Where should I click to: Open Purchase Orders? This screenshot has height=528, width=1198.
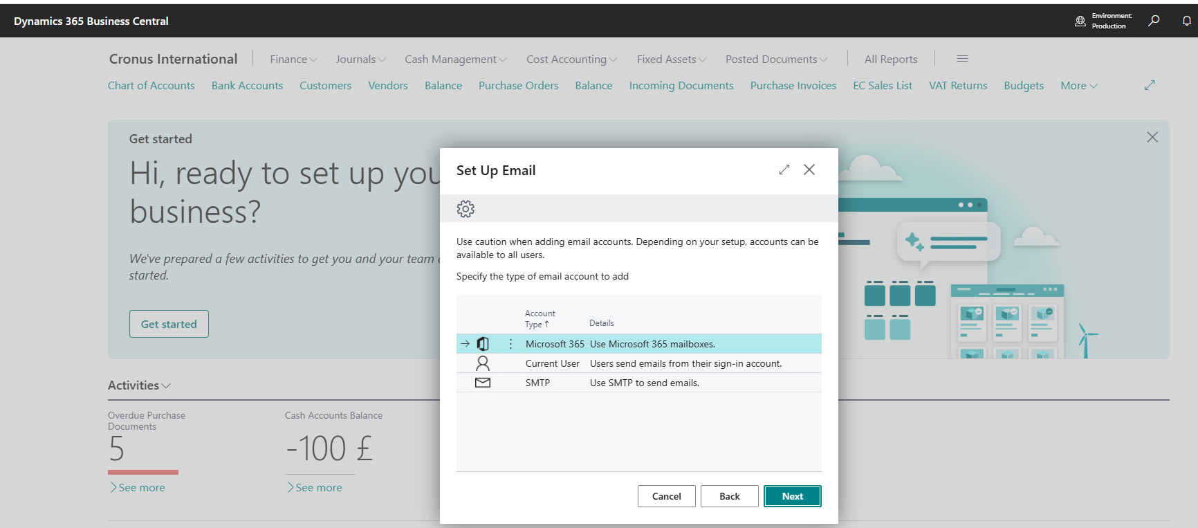(x=519, y=86)
